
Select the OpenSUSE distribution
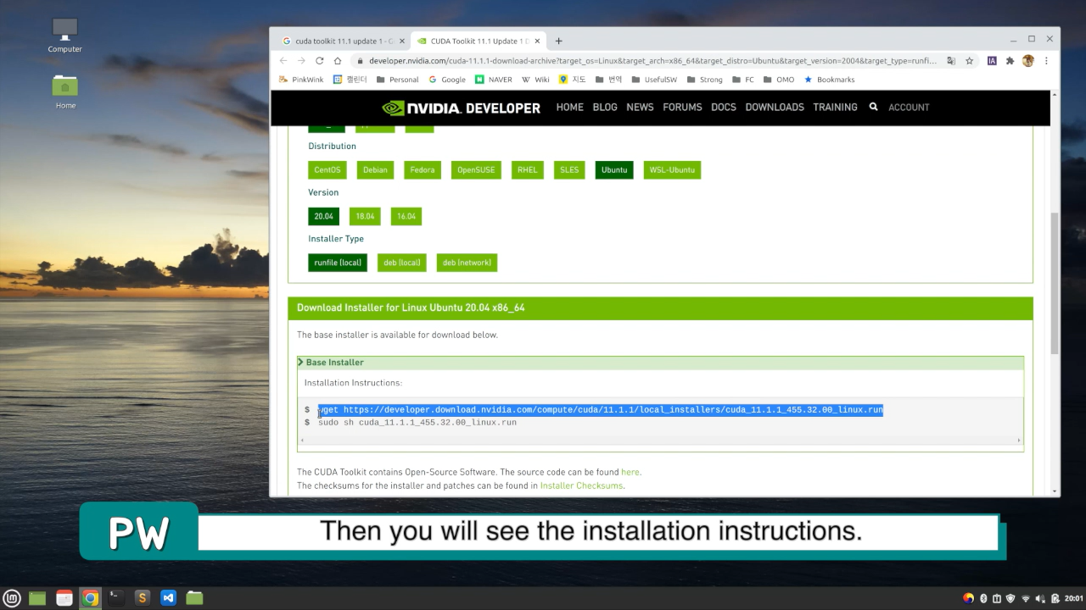[476, 169]
